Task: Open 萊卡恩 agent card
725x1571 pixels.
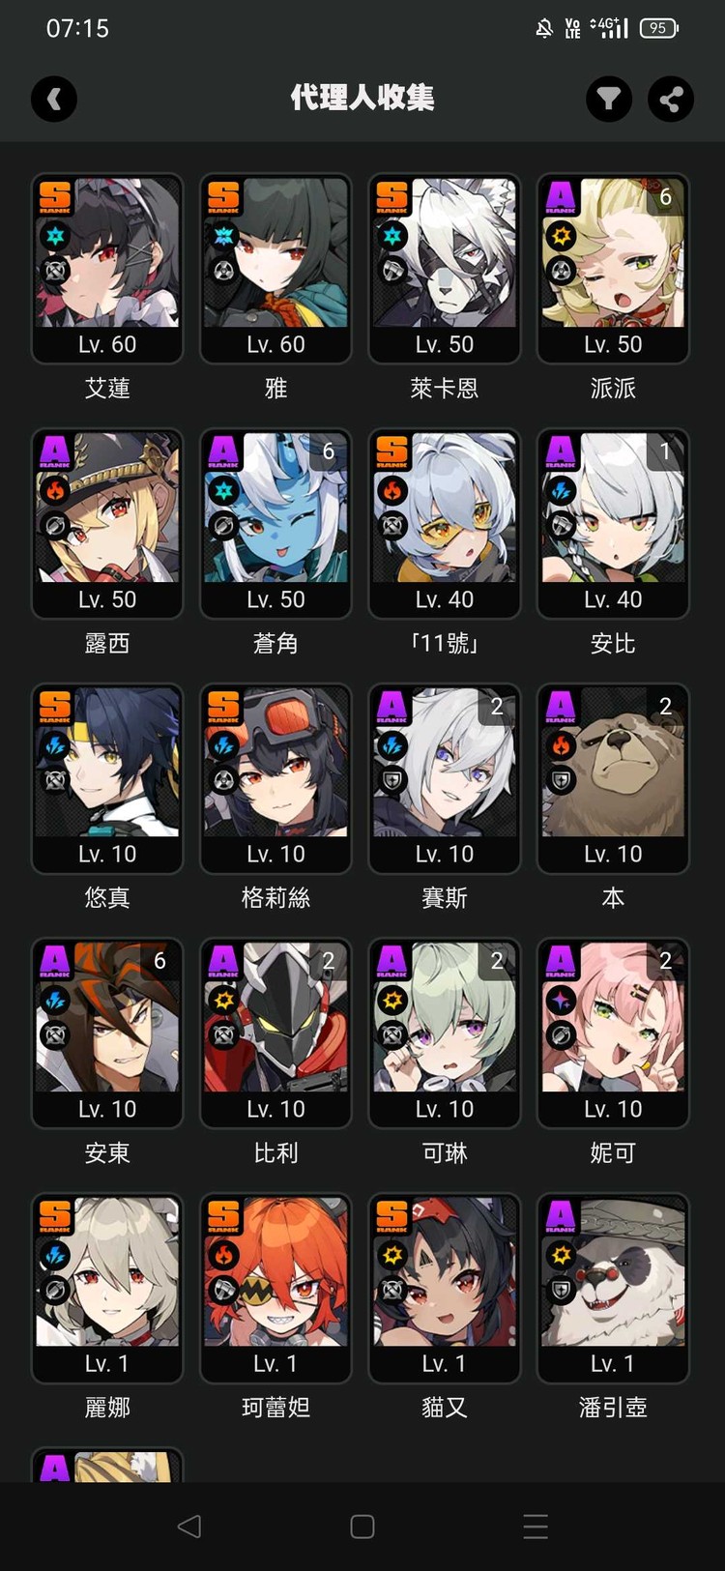Action: 445,269
